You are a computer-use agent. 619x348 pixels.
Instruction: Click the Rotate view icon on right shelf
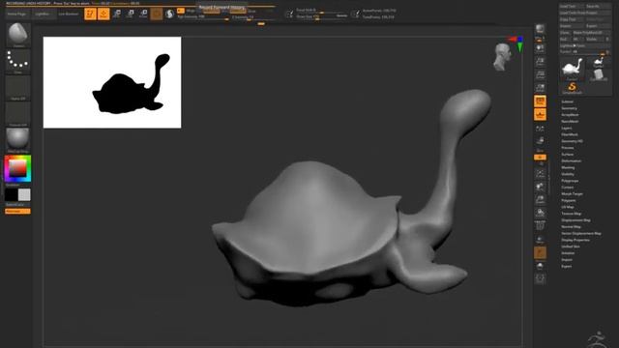click(540, 213)
